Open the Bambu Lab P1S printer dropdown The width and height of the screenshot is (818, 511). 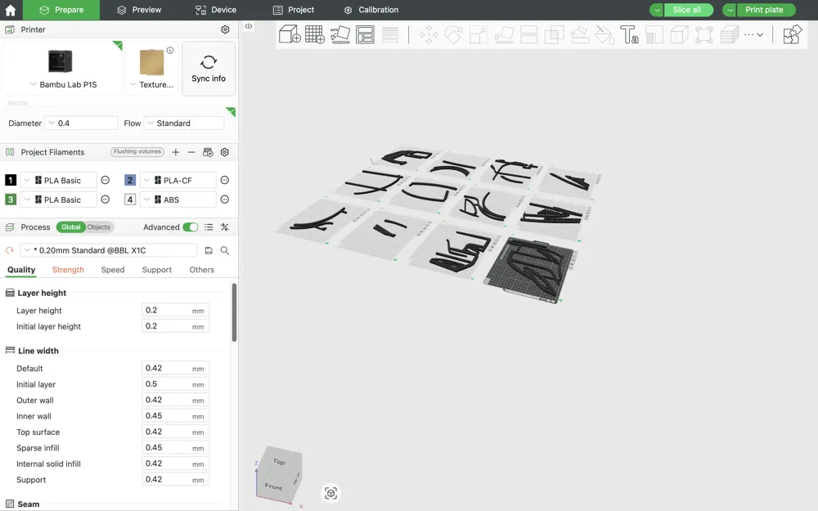63,84
